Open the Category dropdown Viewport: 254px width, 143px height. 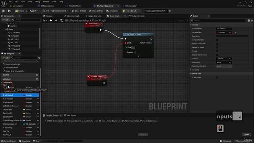(x=224, y=58)
